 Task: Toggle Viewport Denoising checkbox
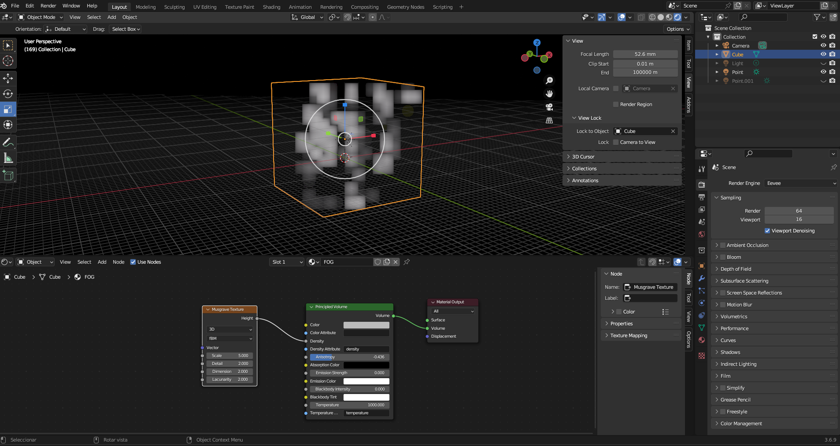(767, 231)
